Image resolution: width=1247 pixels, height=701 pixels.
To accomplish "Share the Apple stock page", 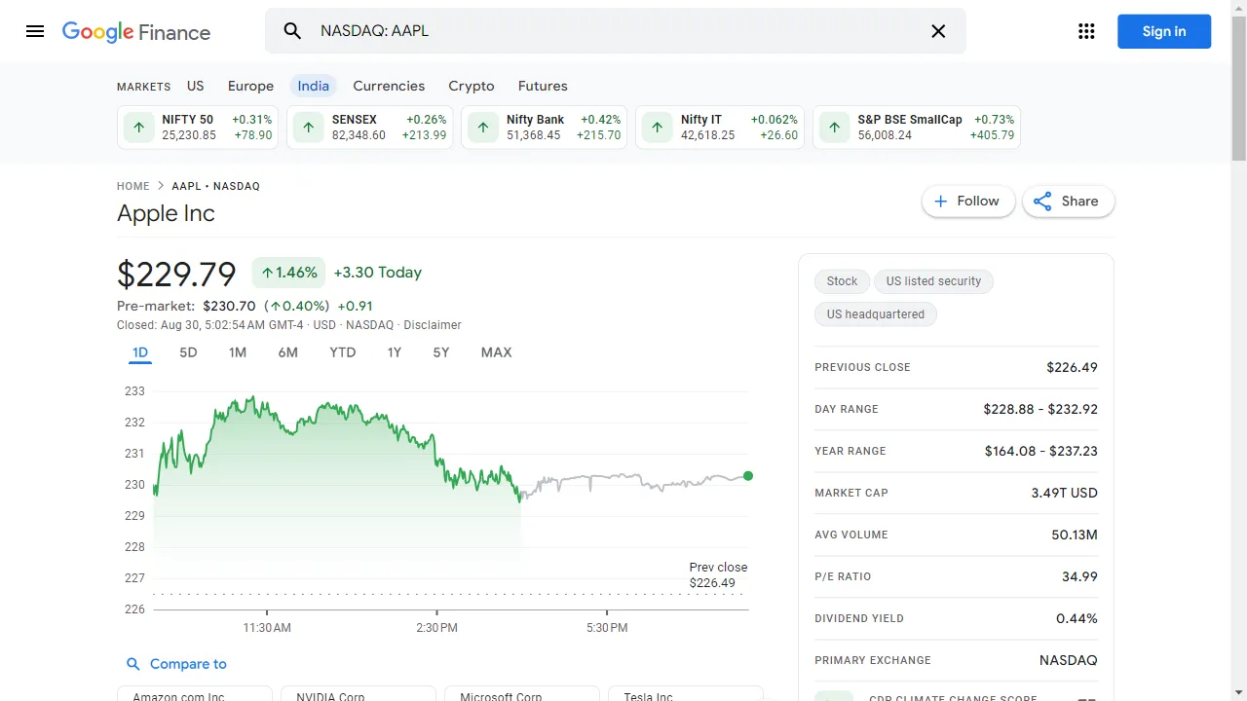I will pos(1068,202).
